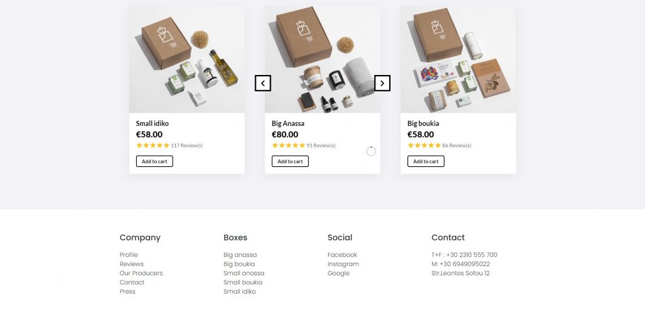Click the next product arrow icon
This screenshot has width=645, height=317.
coord(382,83)
